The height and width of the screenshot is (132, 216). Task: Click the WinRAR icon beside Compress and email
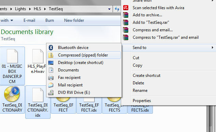point(126,30)
